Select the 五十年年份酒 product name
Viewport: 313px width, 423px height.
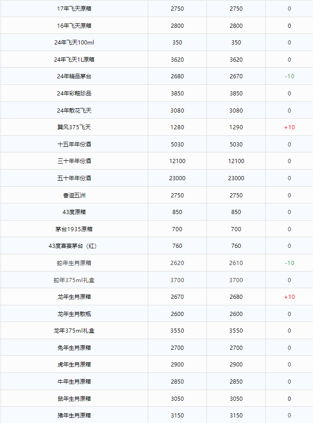74,178
